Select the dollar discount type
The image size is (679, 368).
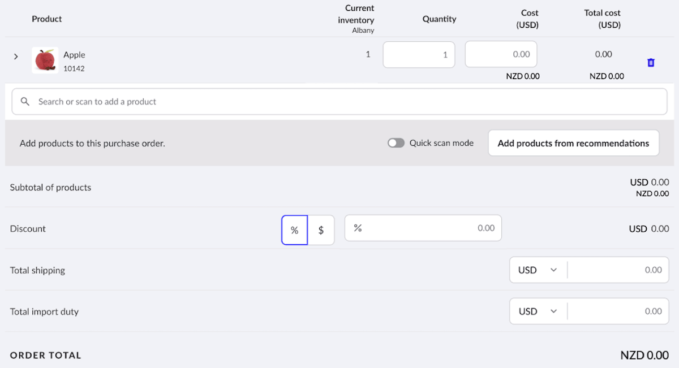(321, 230)
